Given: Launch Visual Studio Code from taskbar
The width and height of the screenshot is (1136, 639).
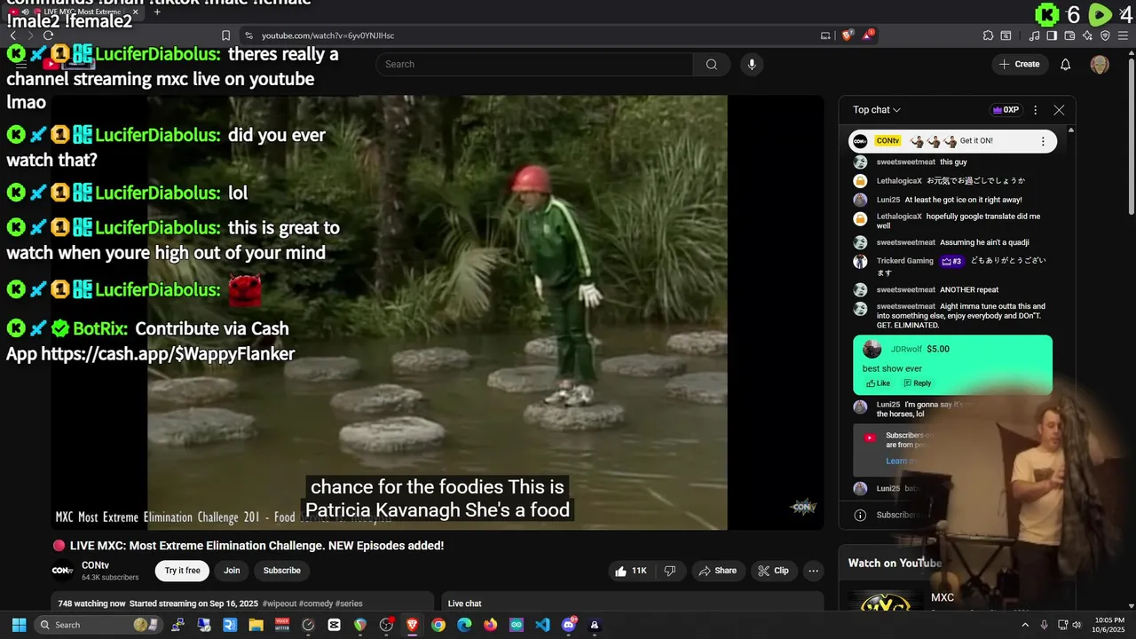Looking at the screenshot, I should coord(542,625).
